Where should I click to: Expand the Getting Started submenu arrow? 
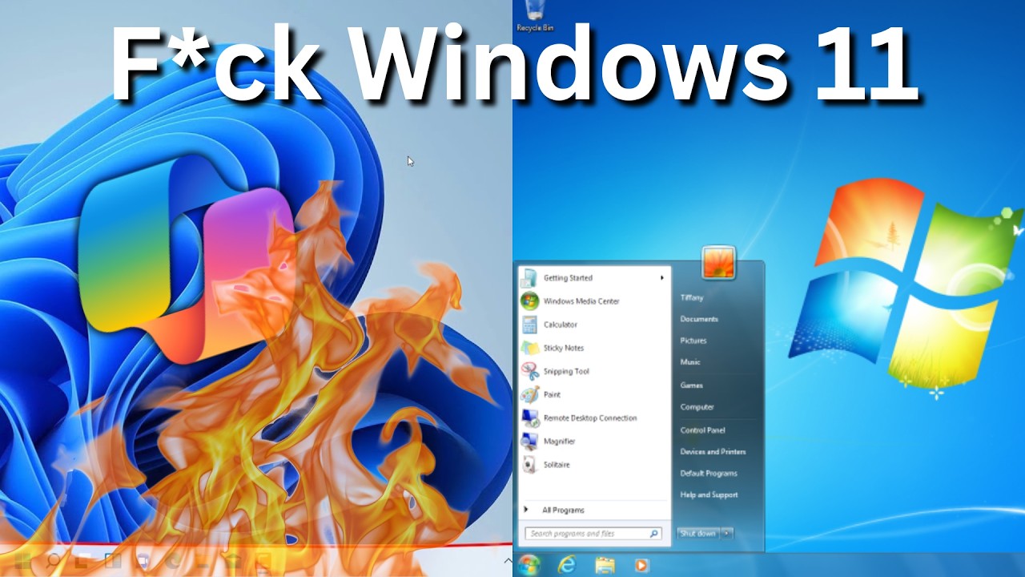point(662,278)
